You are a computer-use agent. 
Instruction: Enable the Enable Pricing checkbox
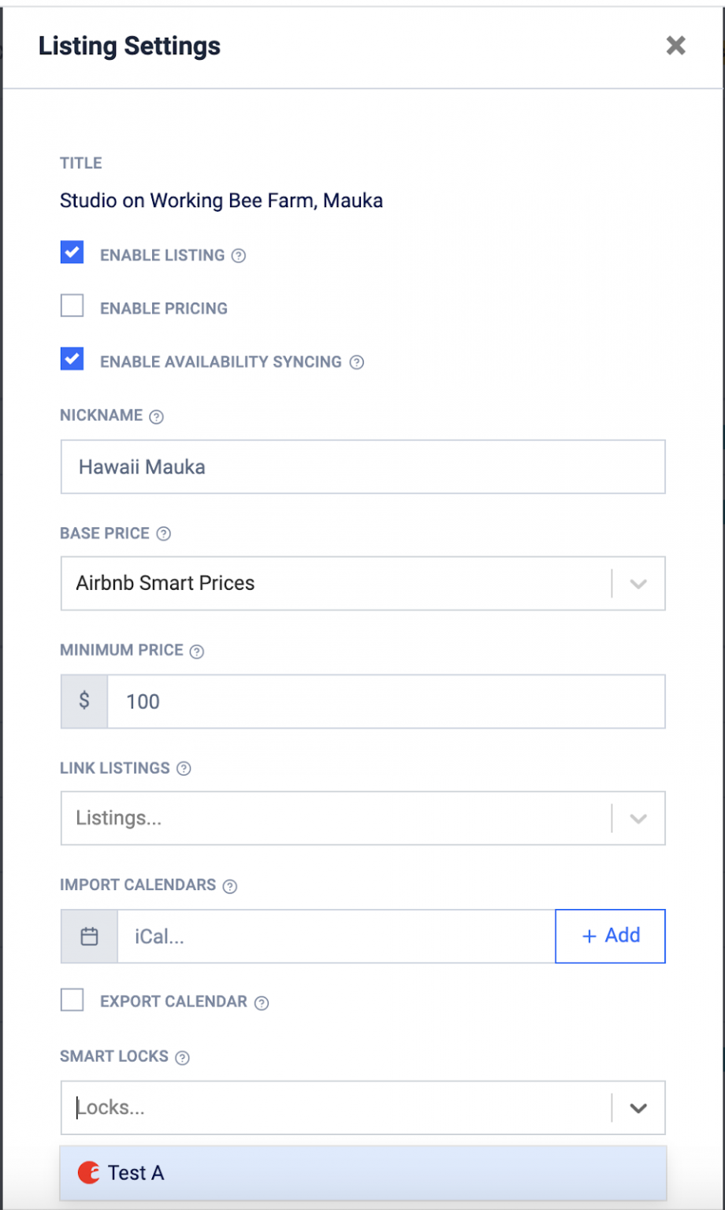tap(72, 305)
